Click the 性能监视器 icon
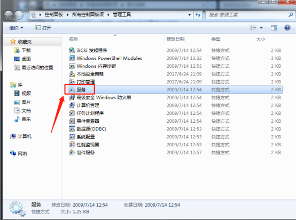 (x=72, y=145)
